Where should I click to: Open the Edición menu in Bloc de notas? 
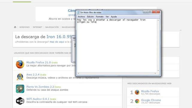[x=90, y=17]
